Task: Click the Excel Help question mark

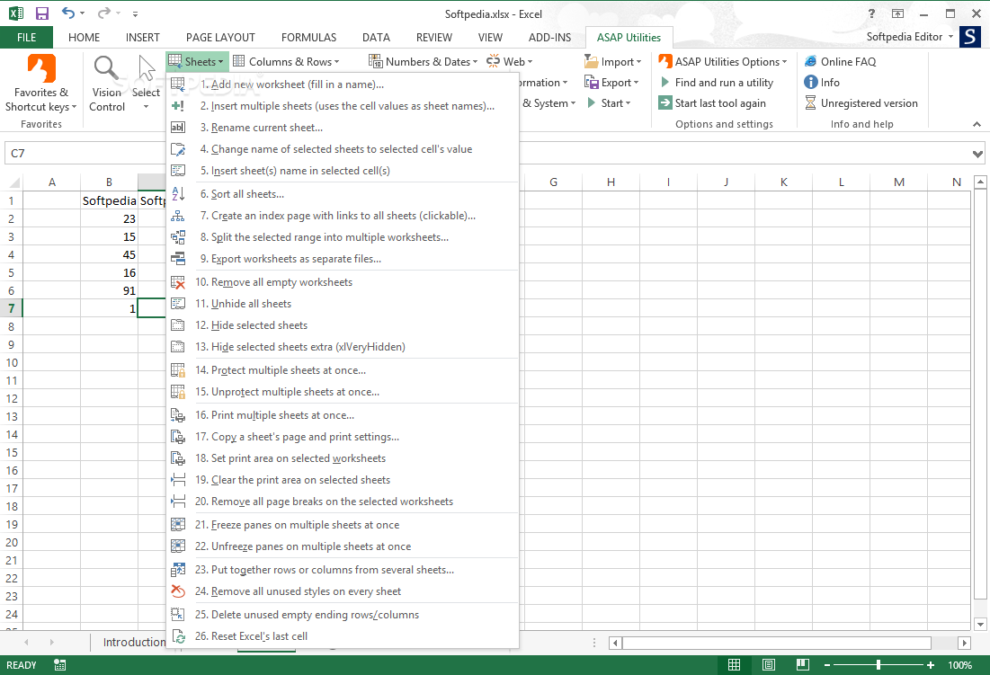Action: [871, 13]
